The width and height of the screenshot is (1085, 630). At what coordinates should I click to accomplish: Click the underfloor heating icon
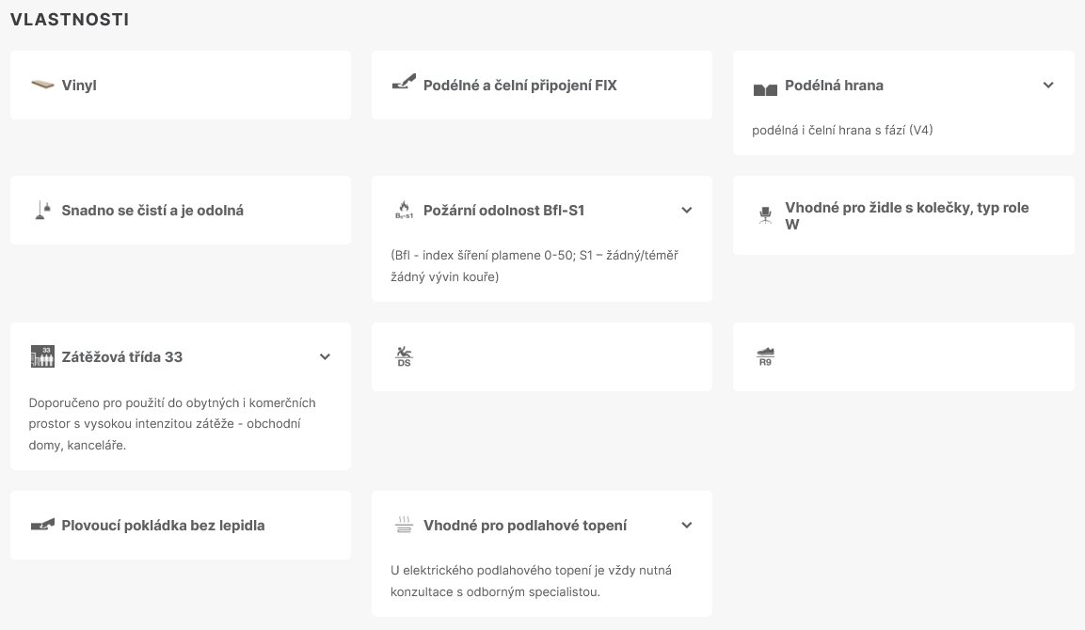click(403, 526)
